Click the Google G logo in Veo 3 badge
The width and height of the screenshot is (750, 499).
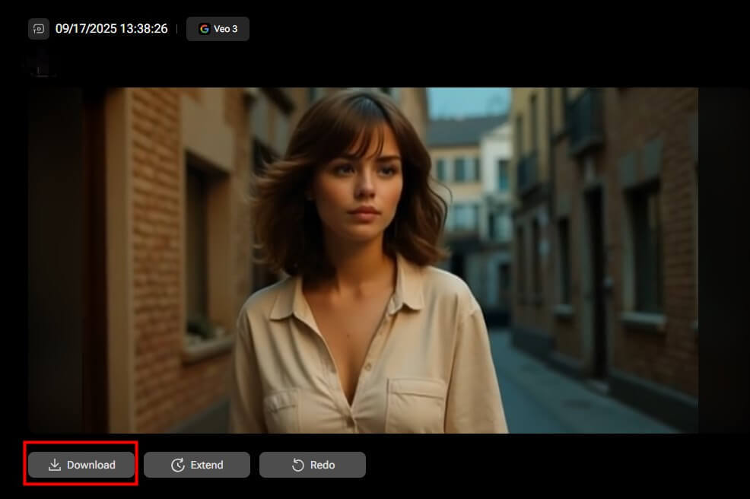point(204,29)
